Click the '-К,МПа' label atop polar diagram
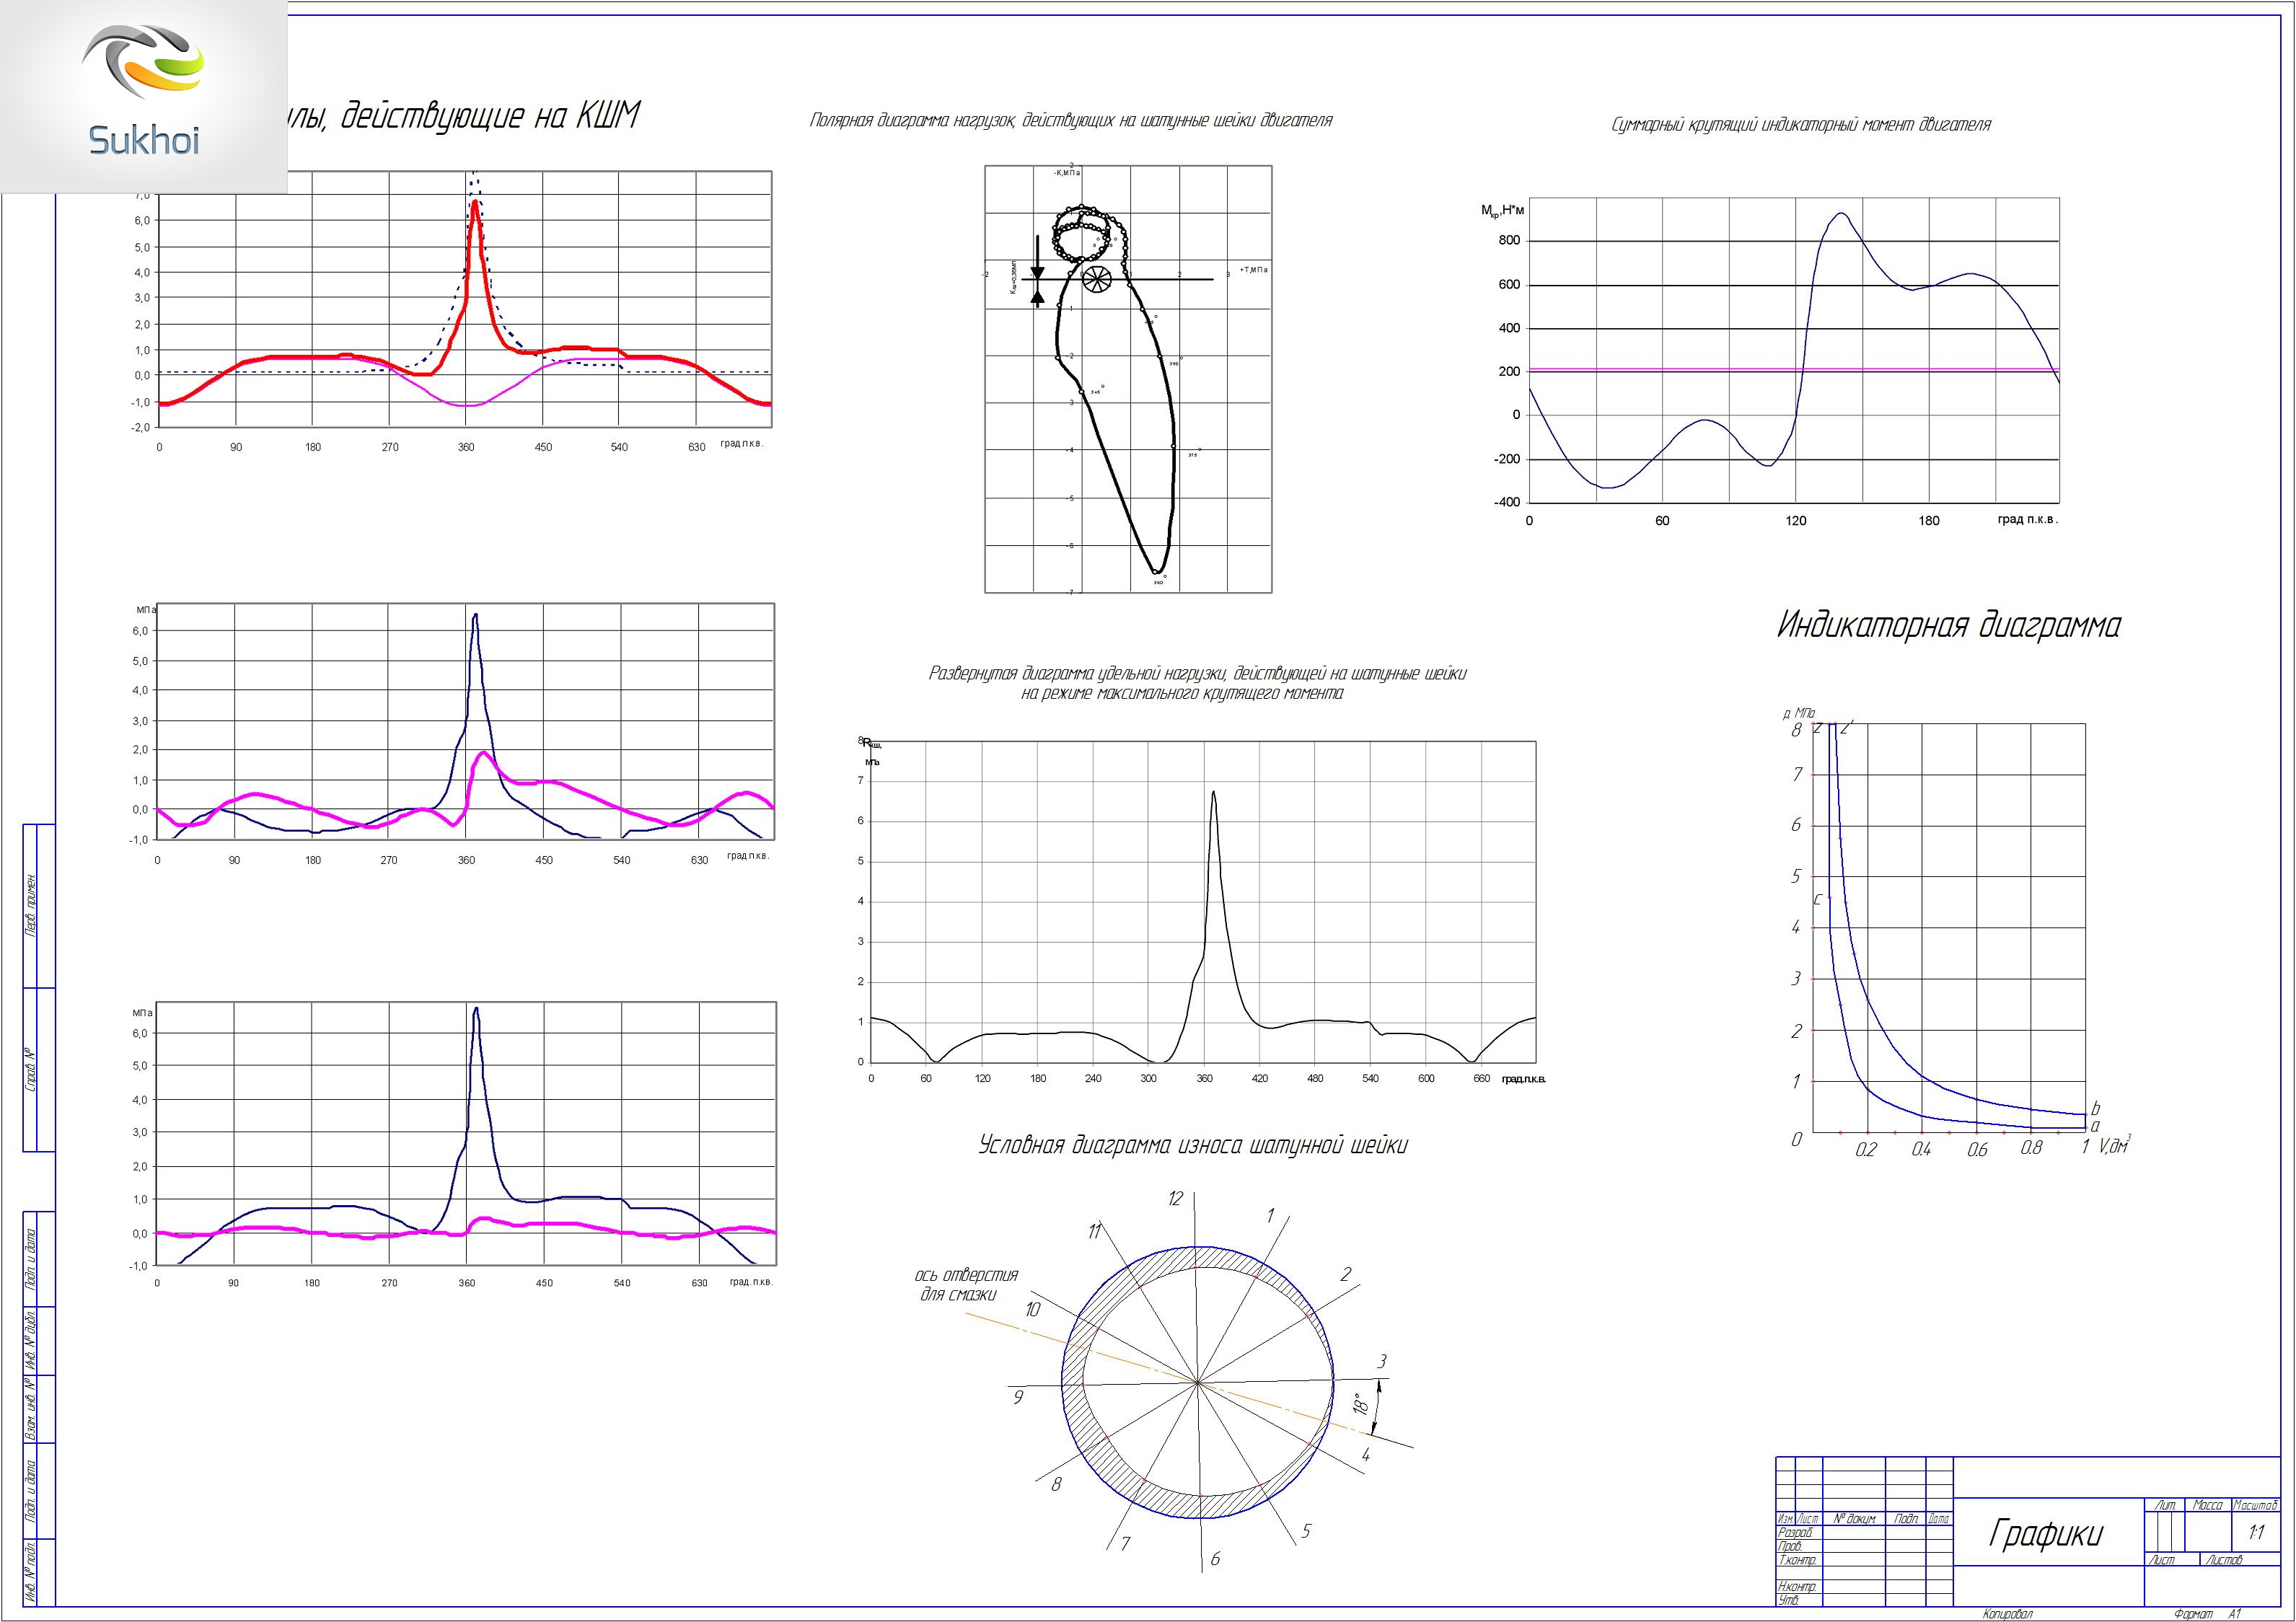 1067,173
